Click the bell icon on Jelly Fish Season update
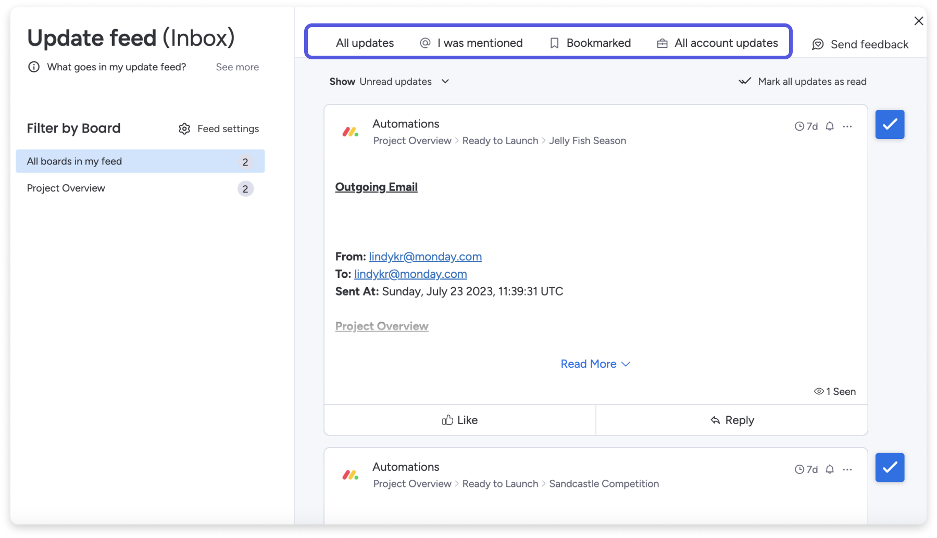This screenshot has height=538, width=937. click(x=830, y=126)
